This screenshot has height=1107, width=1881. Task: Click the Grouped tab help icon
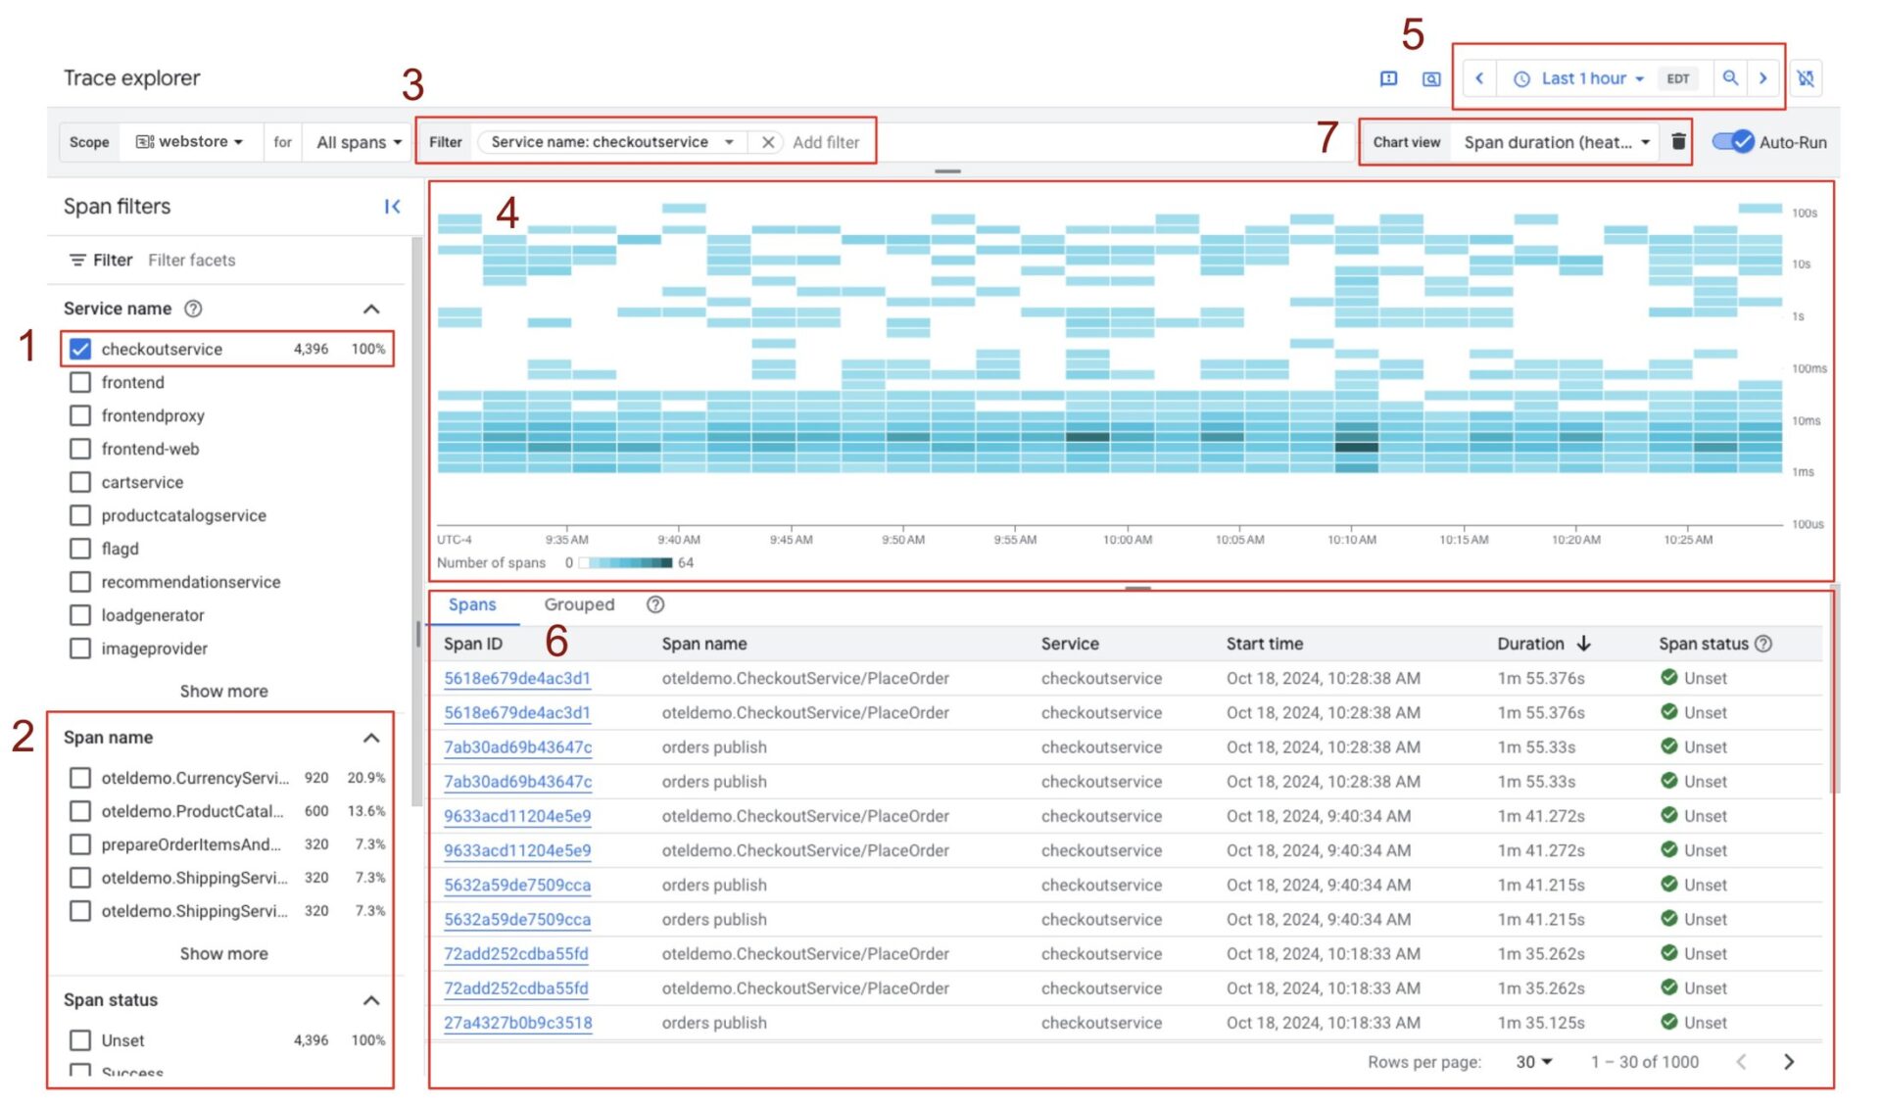click(655, 604)
